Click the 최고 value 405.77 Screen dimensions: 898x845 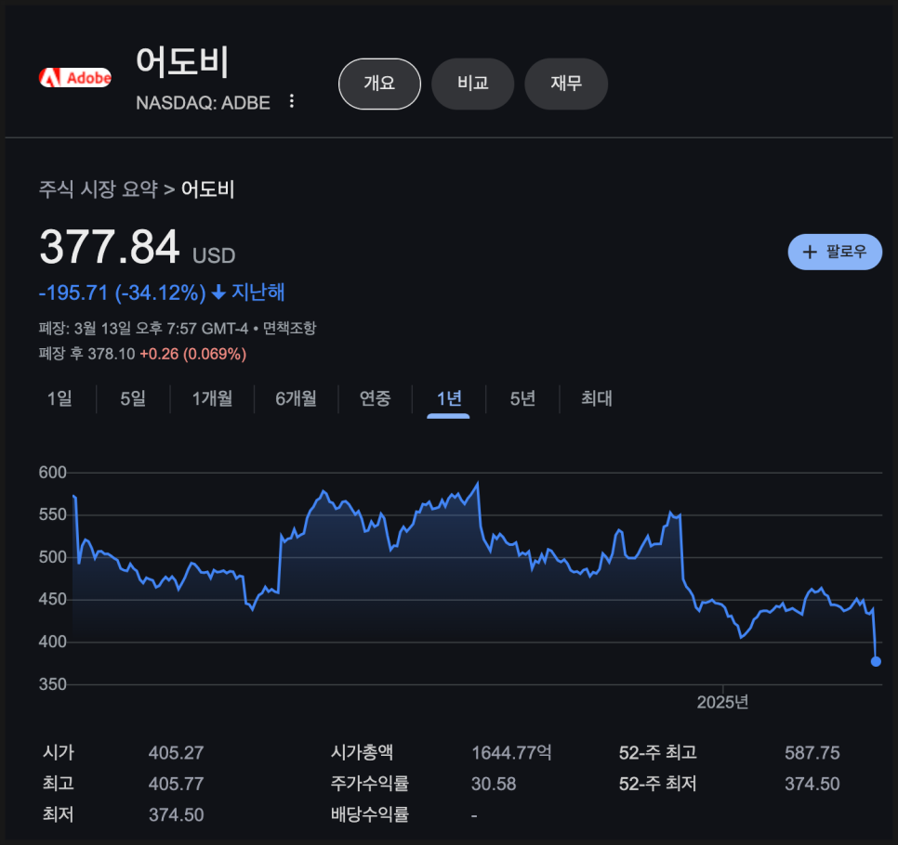[176, 784]
